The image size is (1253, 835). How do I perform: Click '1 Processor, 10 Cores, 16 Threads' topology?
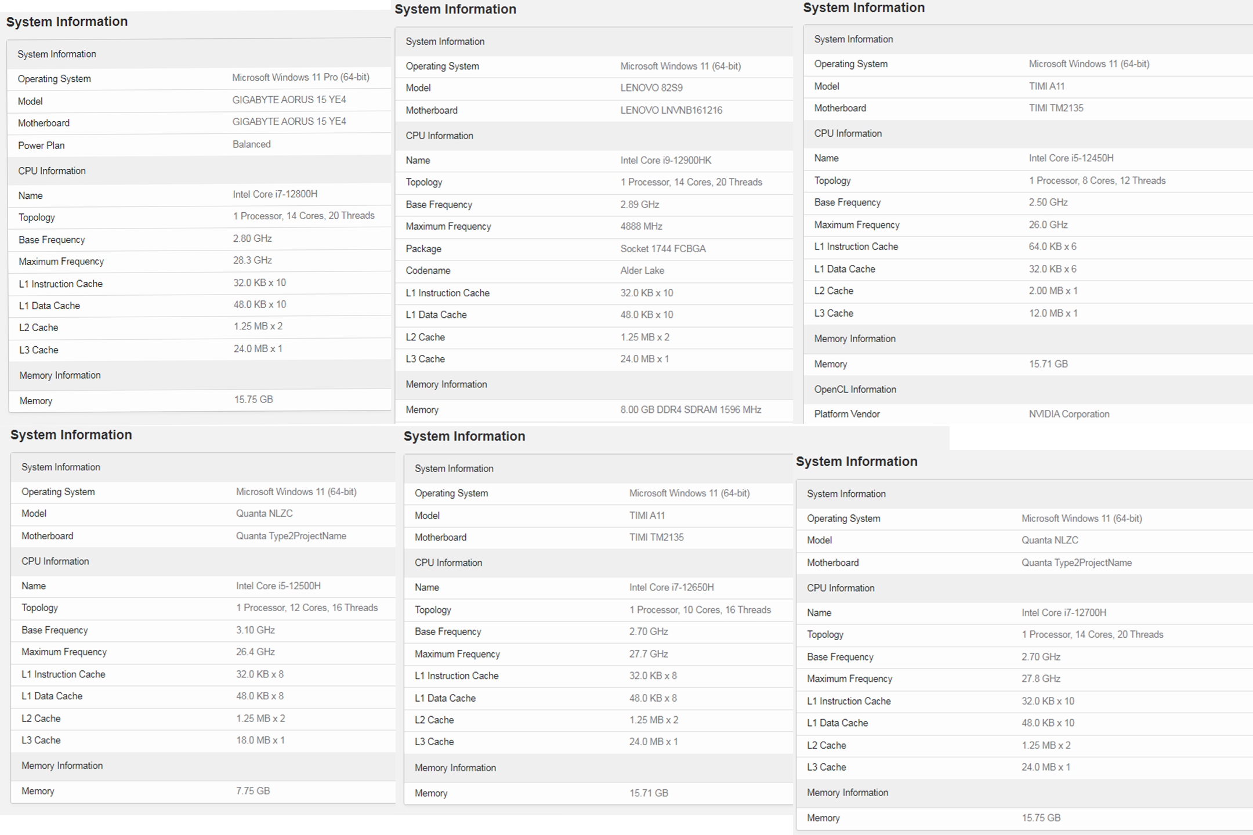[x=700, y=610]
